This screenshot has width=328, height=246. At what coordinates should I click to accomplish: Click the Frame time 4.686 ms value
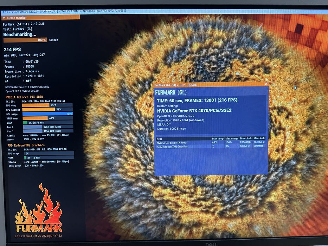(32, 71)
